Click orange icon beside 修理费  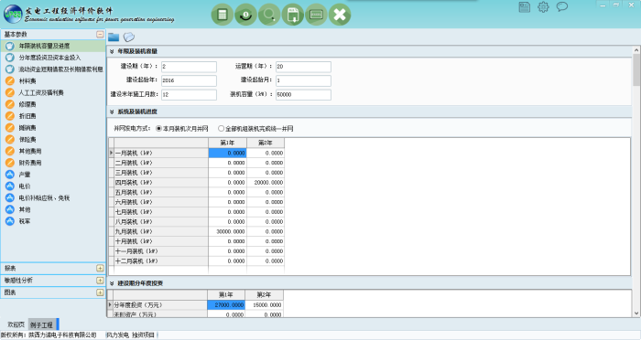[x=10, y=104]
